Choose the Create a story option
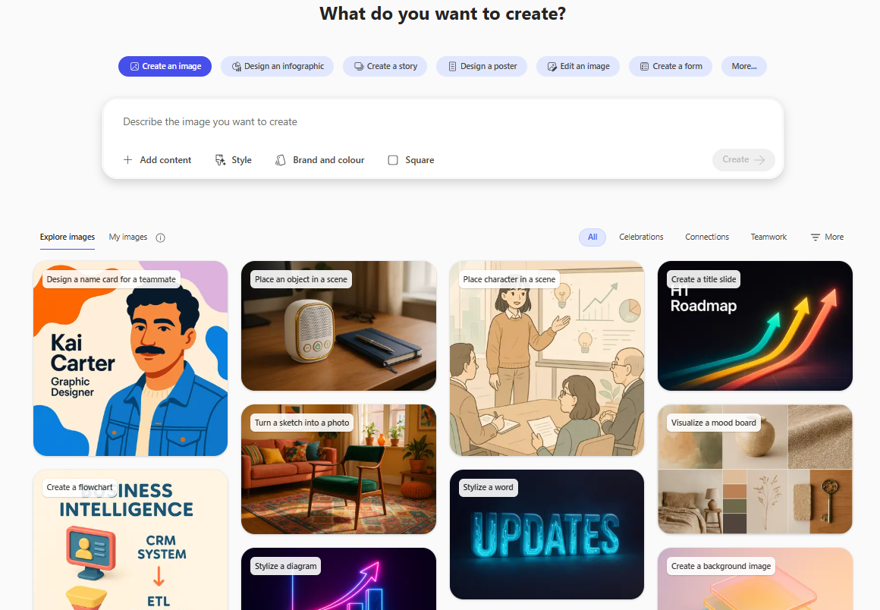Viewport: 880px width, 610px height. (x=385, y=66)
